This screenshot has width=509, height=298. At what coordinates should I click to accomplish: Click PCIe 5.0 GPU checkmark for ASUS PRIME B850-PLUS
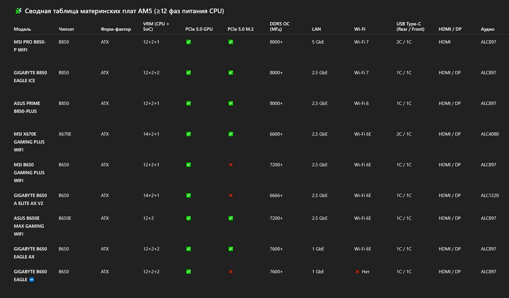click(189, 104)
